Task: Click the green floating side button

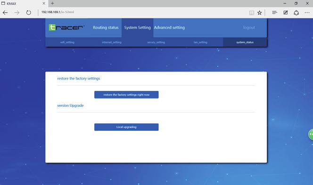Action: [x=311, y=134]
